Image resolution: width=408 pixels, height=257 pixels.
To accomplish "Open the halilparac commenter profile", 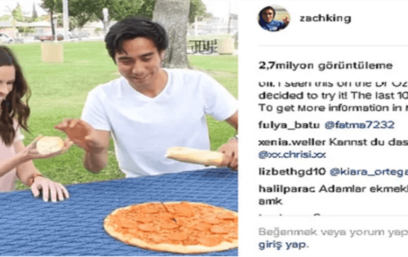I will [x=287, y=189].
